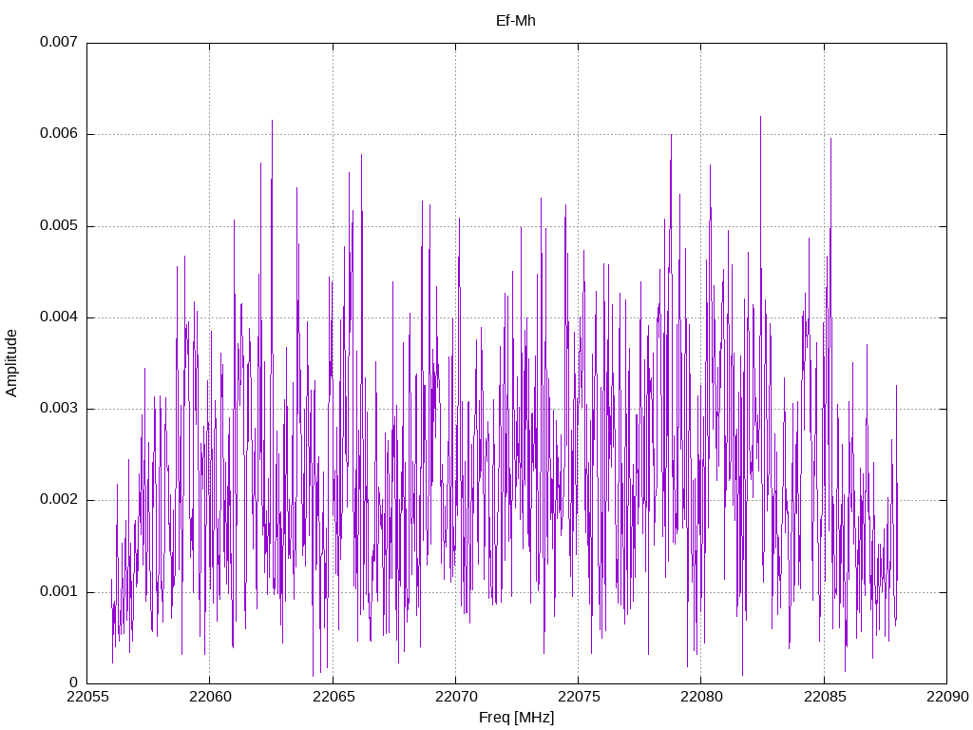Viewport: 973px width, 730px height.
Task: Click the y-axis tick label 0.005
Action: click(x=59, y=225)
